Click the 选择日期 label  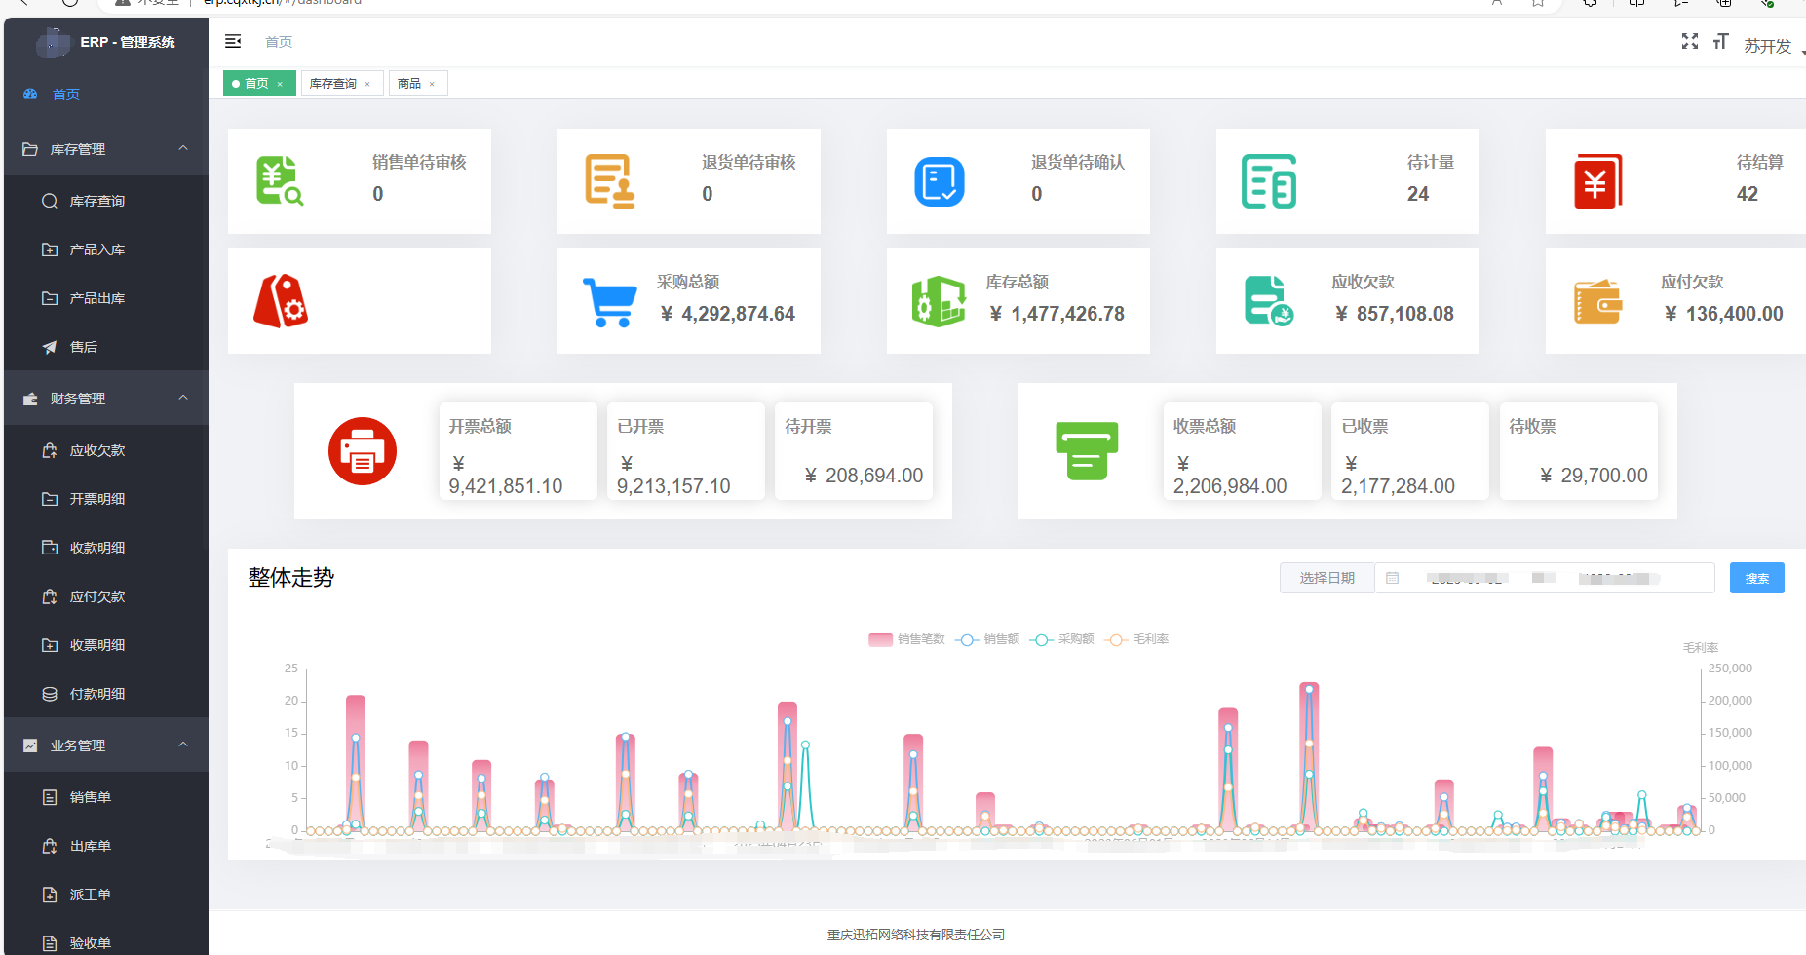pos(1327,578)
